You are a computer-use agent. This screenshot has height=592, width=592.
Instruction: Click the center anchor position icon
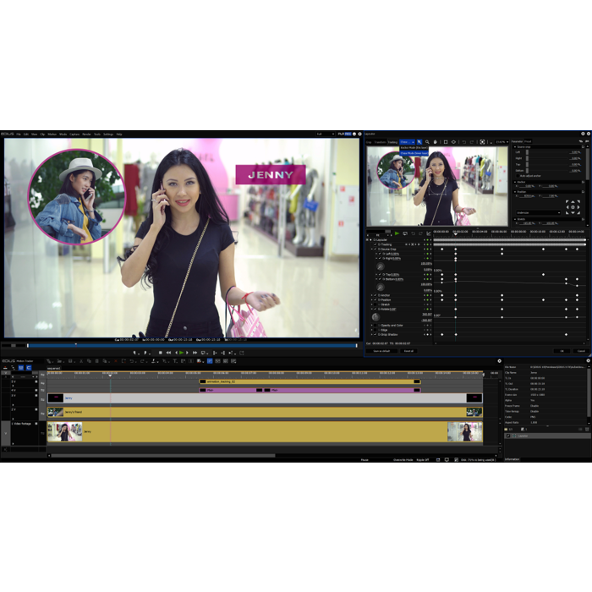tap(573, 206)
